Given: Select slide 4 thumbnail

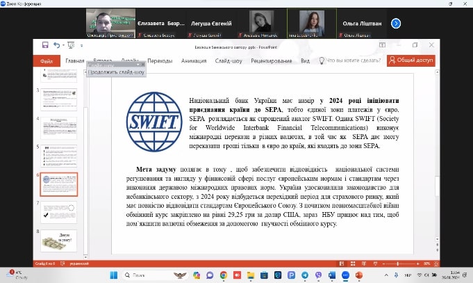Looking at the screenshot, I should (x=59, y=128).
